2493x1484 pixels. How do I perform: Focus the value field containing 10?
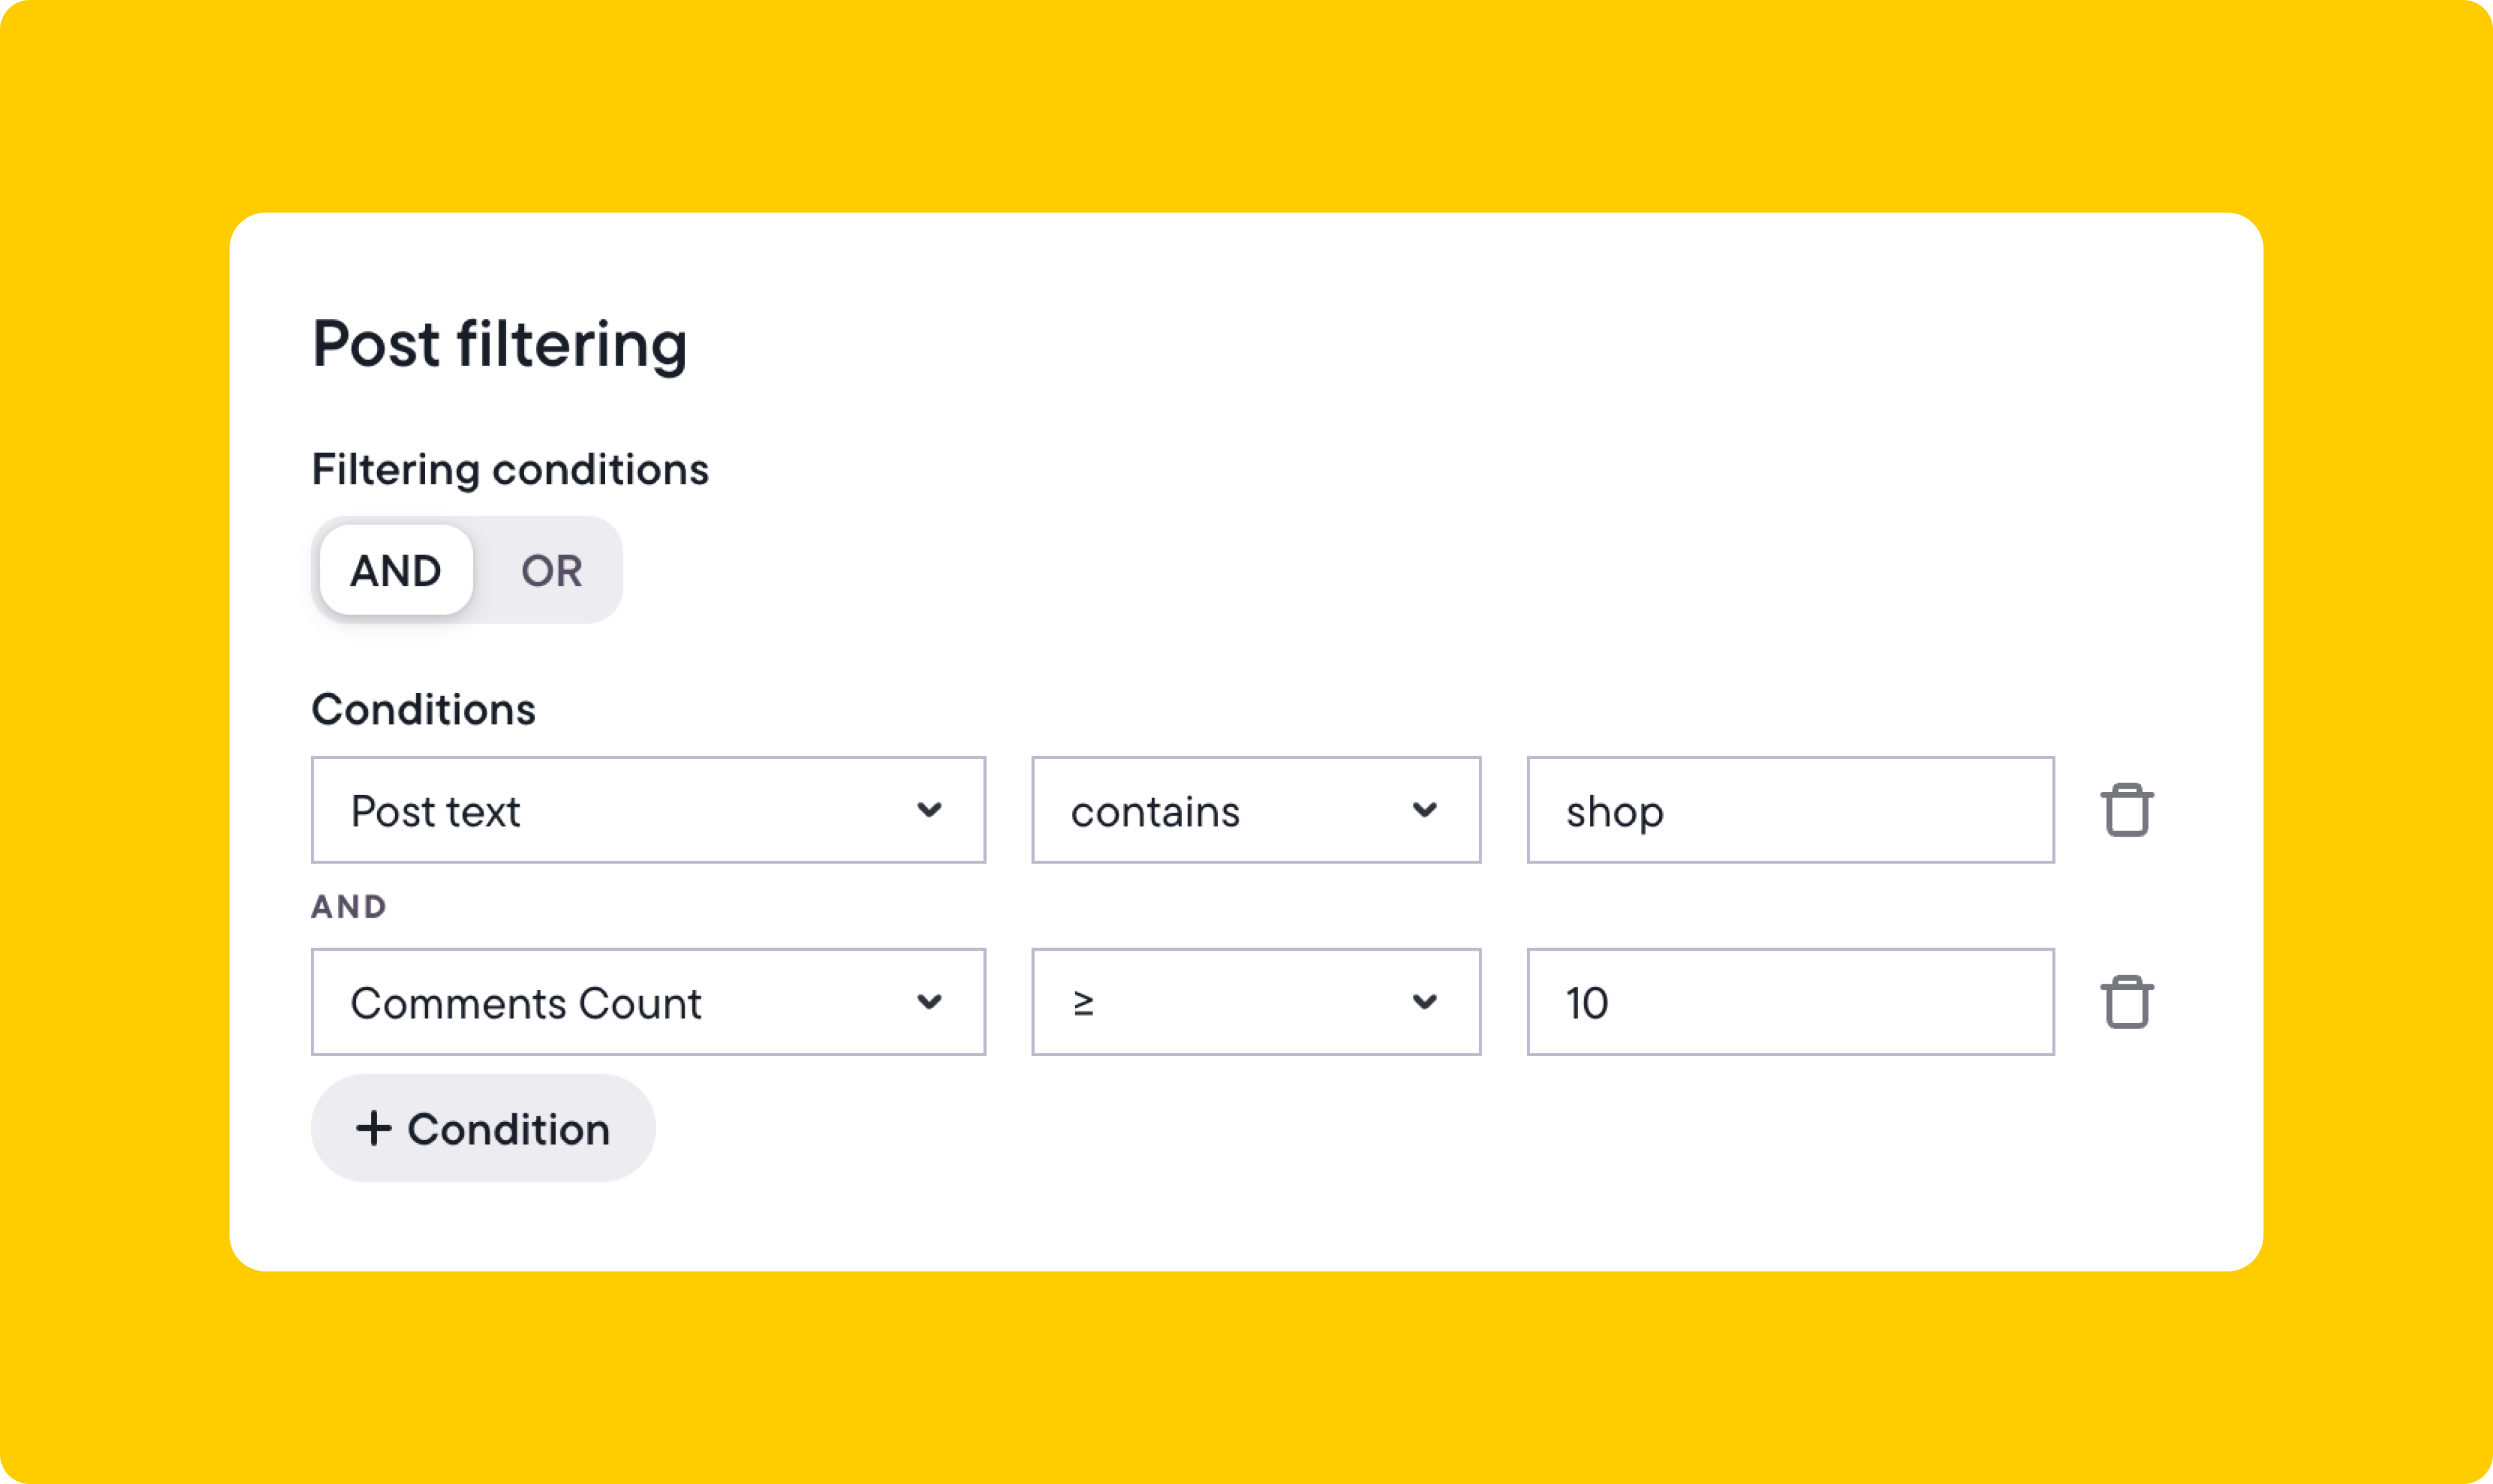(1791, 1002)
